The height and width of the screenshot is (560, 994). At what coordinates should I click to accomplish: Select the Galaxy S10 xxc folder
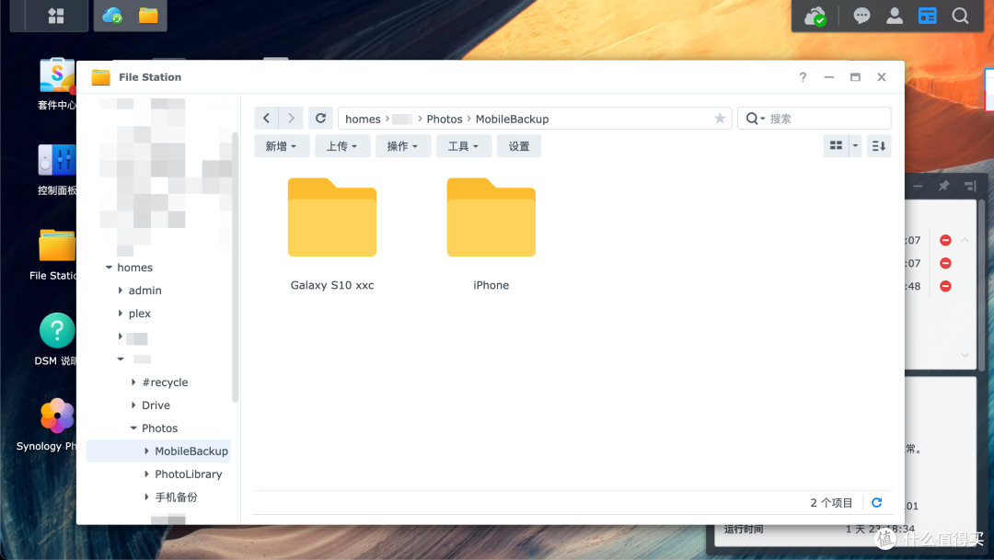coord(332,234)
